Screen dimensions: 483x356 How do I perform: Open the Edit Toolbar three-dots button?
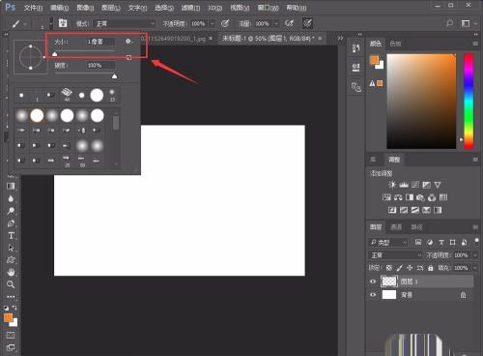pos(11,296)
